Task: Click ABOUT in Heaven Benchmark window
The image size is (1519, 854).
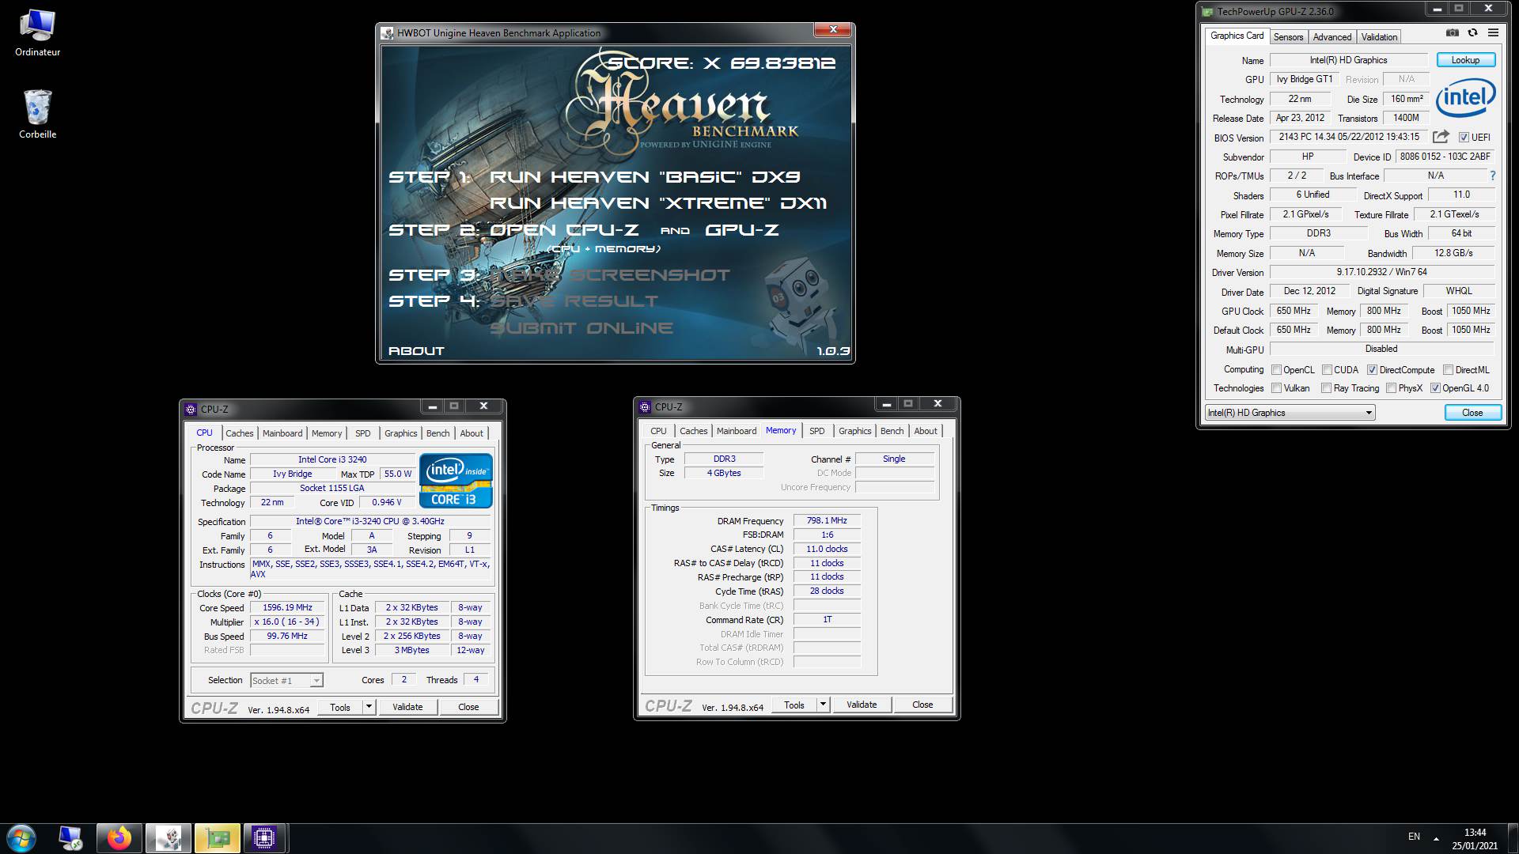Action: click(x=416, y=351)
